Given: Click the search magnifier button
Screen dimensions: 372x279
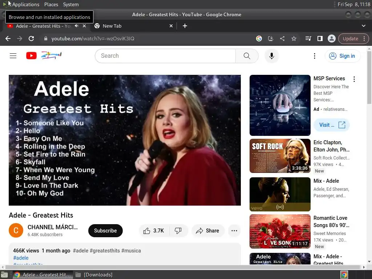Looking at the screenshot, I should click(x=247, y=56).
